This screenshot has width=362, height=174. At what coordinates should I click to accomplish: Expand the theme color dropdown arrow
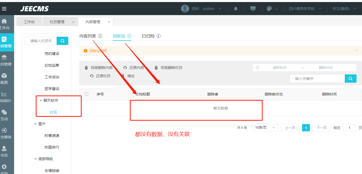276,9
